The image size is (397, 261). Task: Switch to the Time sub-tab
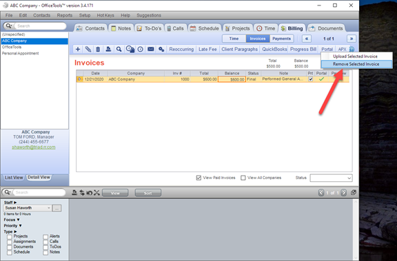pyautogui.click(x=234, y=39)
